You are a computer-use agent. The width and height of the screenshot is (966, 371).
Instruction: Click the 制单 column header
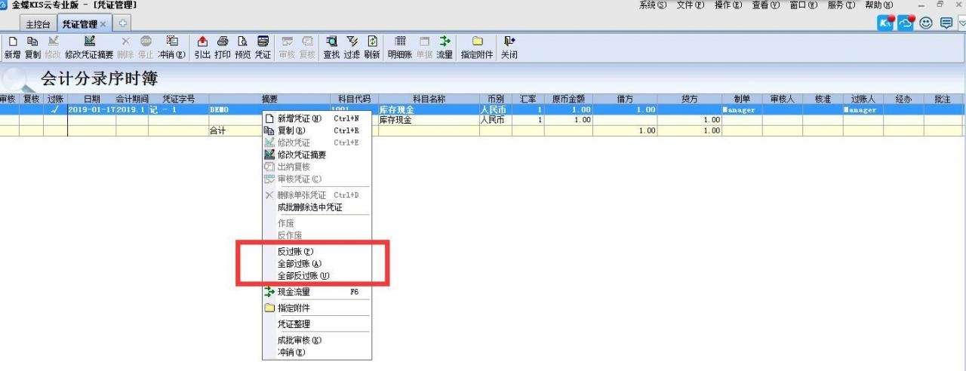pyautogui.click(x=741, y=99)
